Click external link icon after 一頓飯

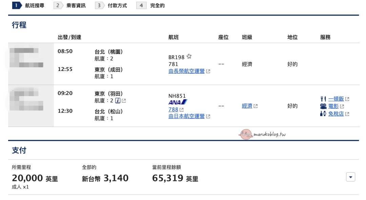(x=347, y=99)
